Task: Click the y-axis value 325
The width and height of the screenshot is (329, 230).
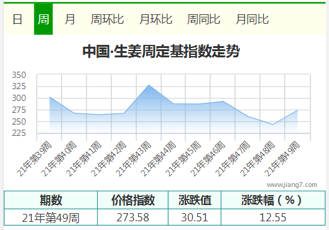Action: pos(19,87)
